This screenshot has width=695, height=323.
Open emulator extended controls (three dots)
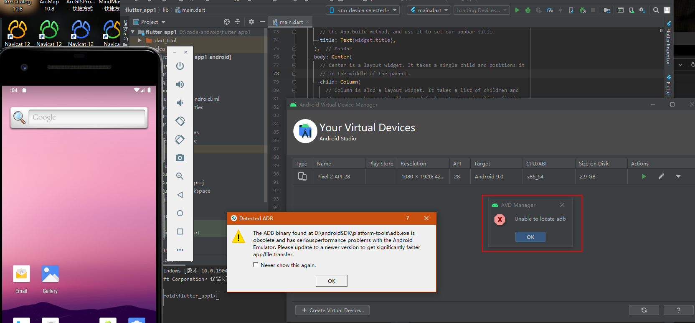[180, 250]
